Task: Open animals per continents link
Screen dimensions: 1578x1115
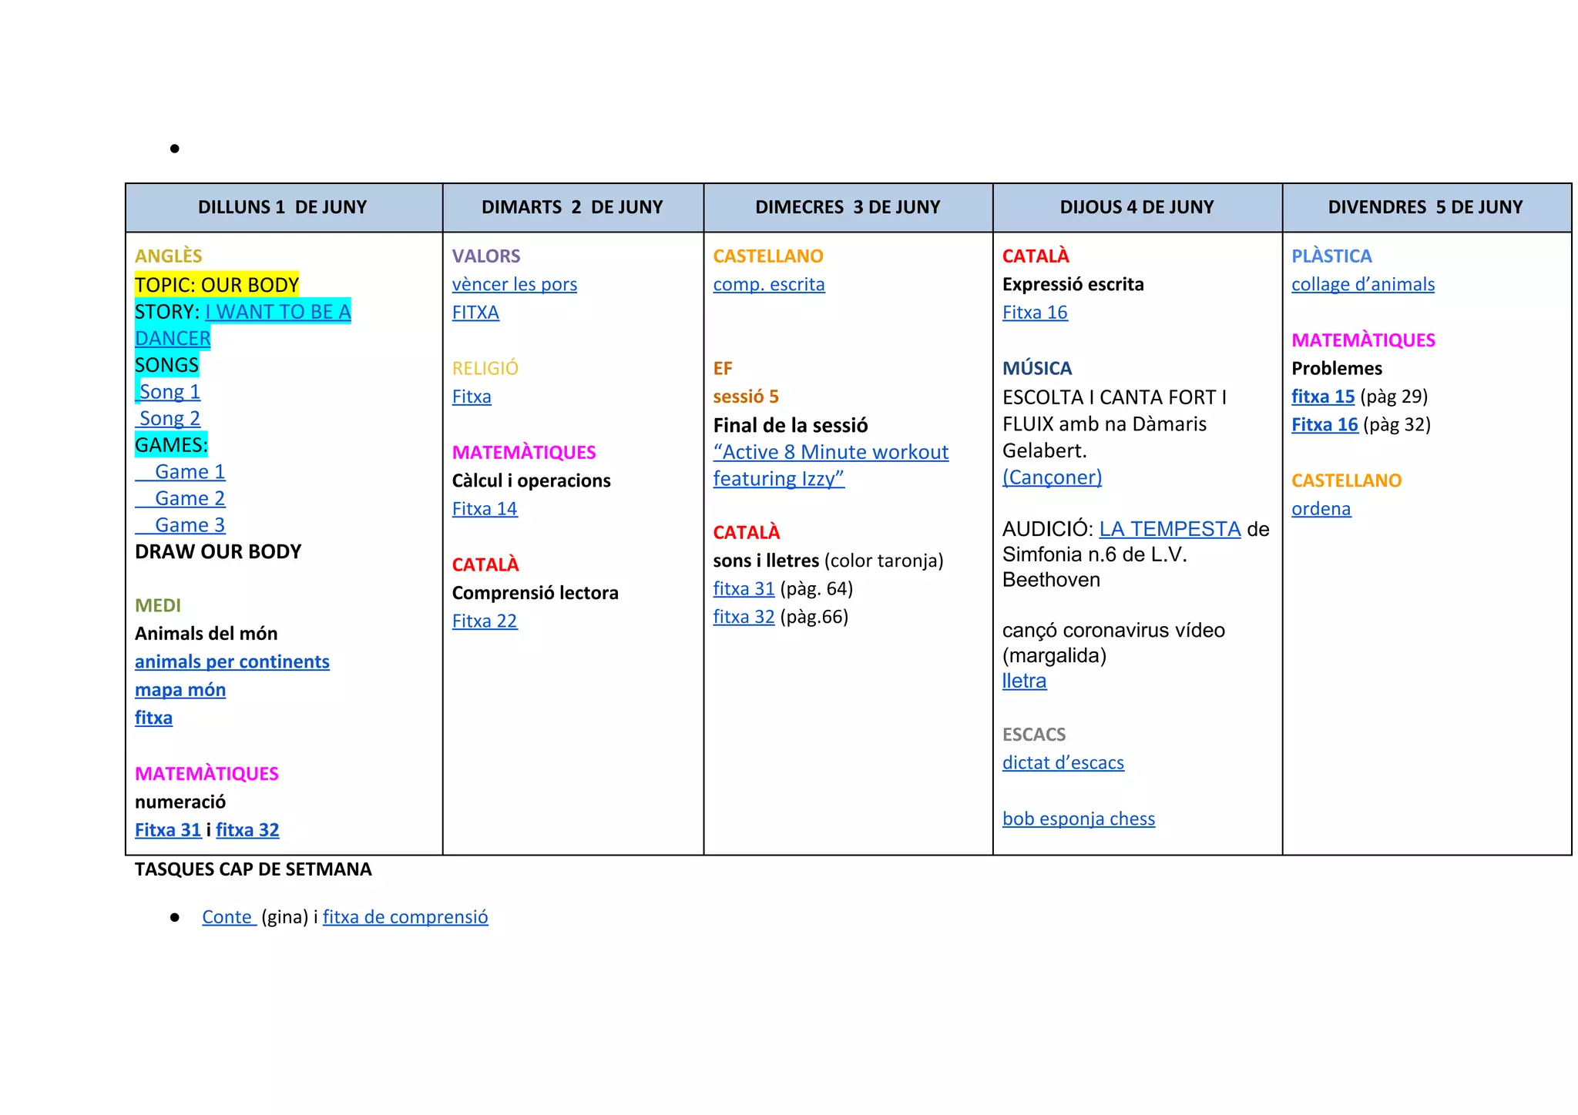Action: (232, 662)
